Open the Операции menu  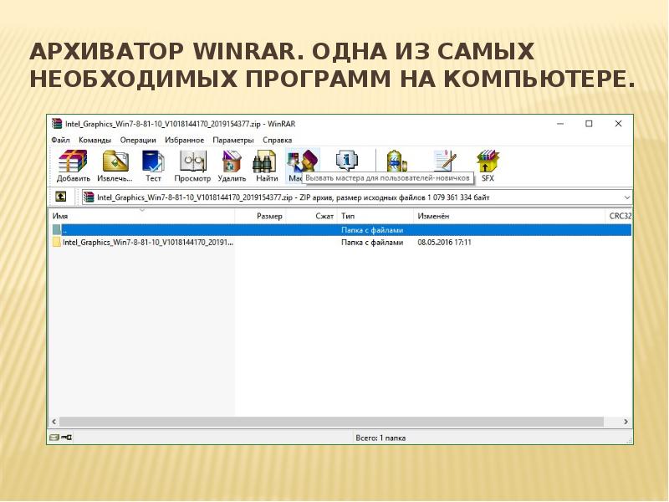138,140
